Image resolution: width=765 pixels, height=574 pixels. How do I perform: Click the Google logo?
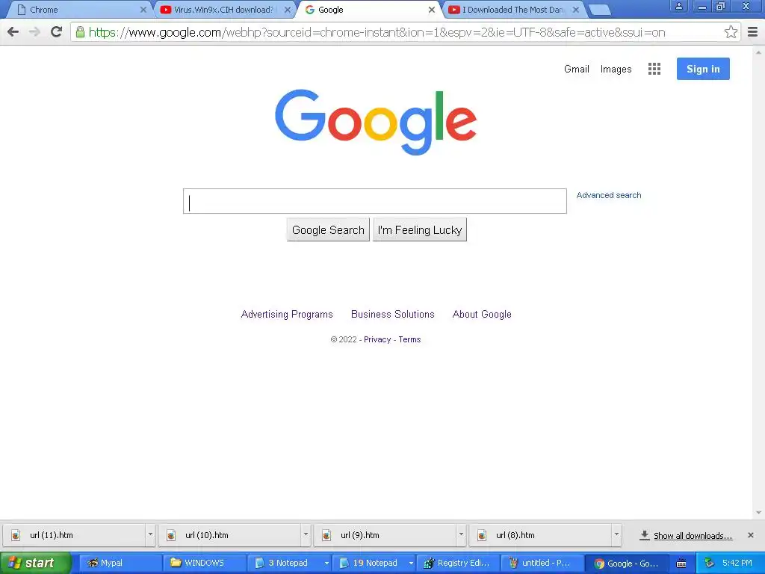pyautogui.click(x=376, y=122)
